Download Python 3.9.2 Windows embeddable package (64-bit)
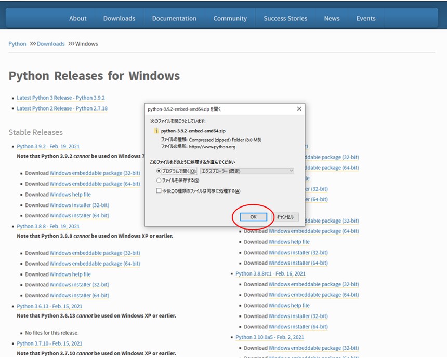The width and height of the screenshot is (447, 358). [x=95, y=184]
